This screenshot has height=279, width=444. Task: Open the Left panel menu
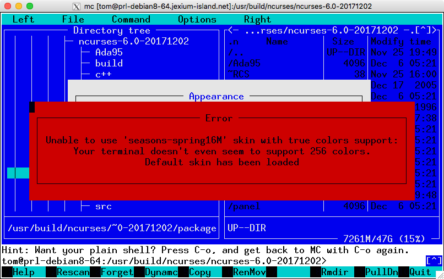click(23, 19)
